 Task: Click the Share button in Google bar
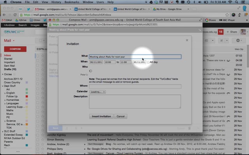point(232,32)
